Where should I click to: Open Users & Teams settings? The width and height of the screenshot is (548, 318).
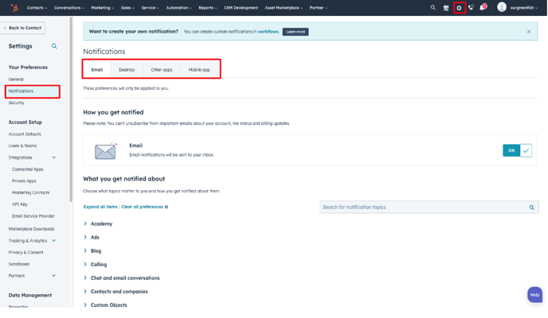23,145
